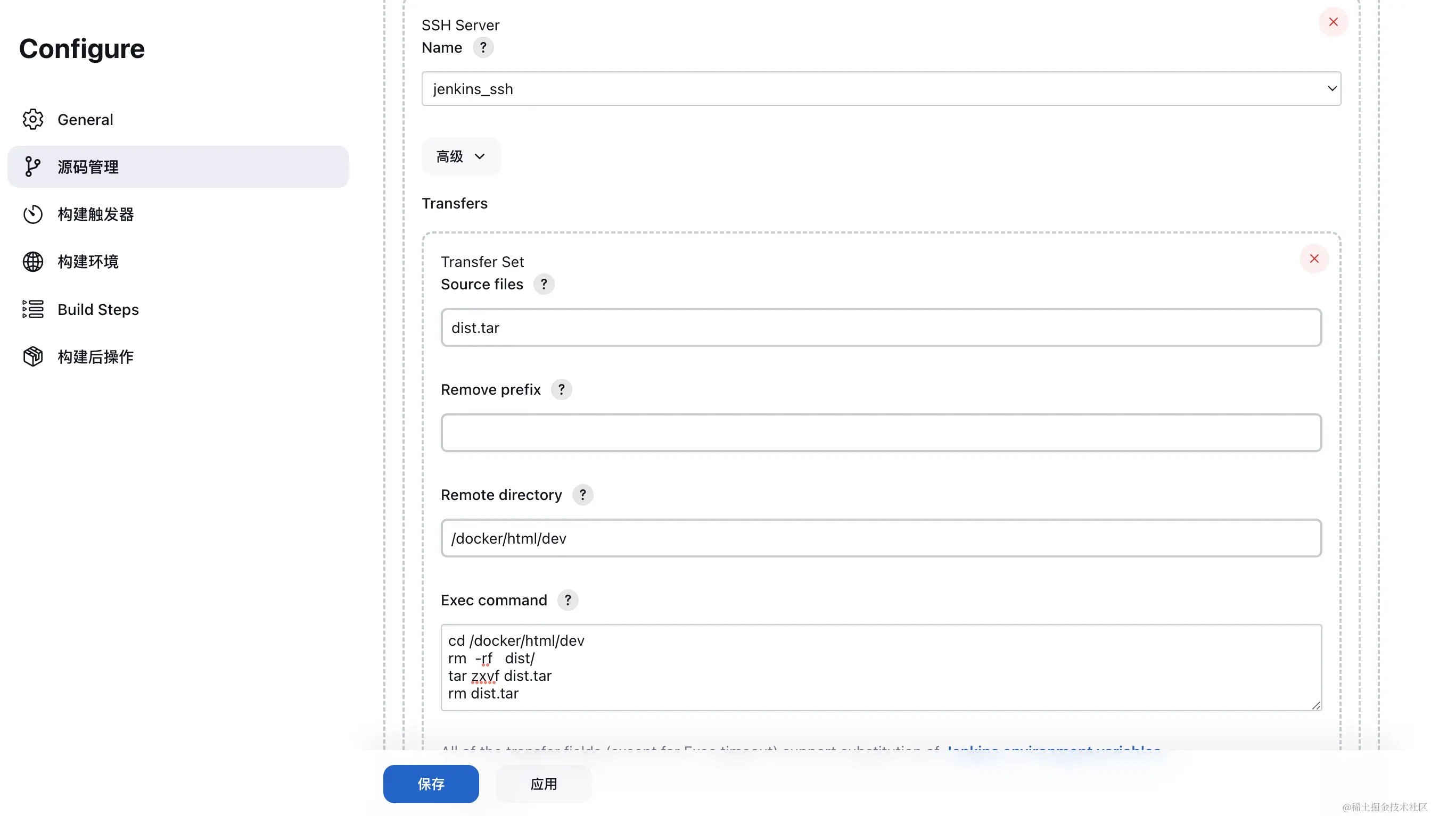This screenshot has width=1431, height=816.
Task: Go to Build Steps section
Action: point(98,310)
